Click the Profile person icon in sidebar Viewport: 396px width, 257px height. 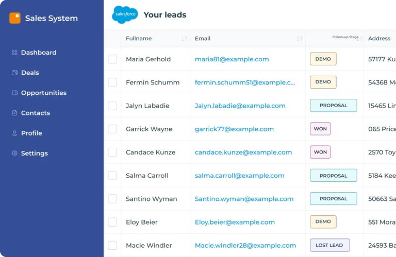(x=14, y=133)
